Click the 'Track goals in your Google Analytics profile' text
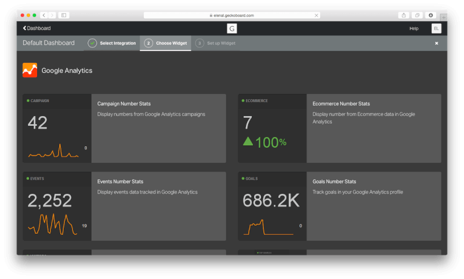The width and height of the screenshot is (464, 279). [x=358, y=192]
